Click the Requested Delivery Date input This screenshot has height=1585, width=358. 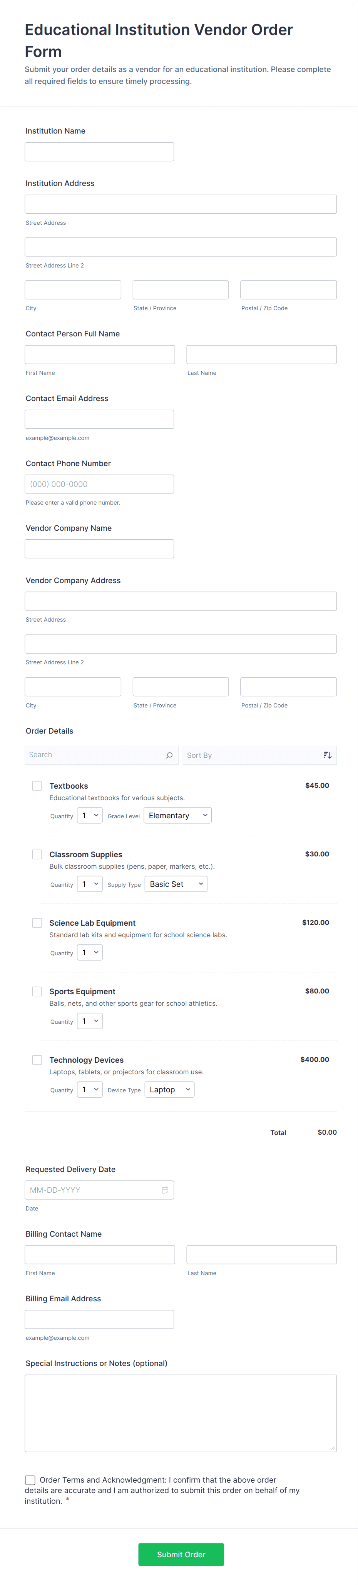click(x=92, y=1190)
